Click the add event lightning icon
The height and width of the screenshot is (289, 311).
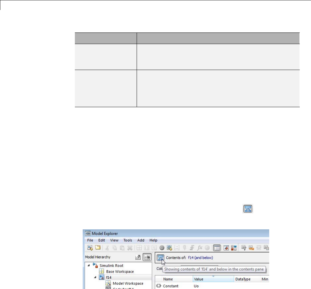(184, 248)
